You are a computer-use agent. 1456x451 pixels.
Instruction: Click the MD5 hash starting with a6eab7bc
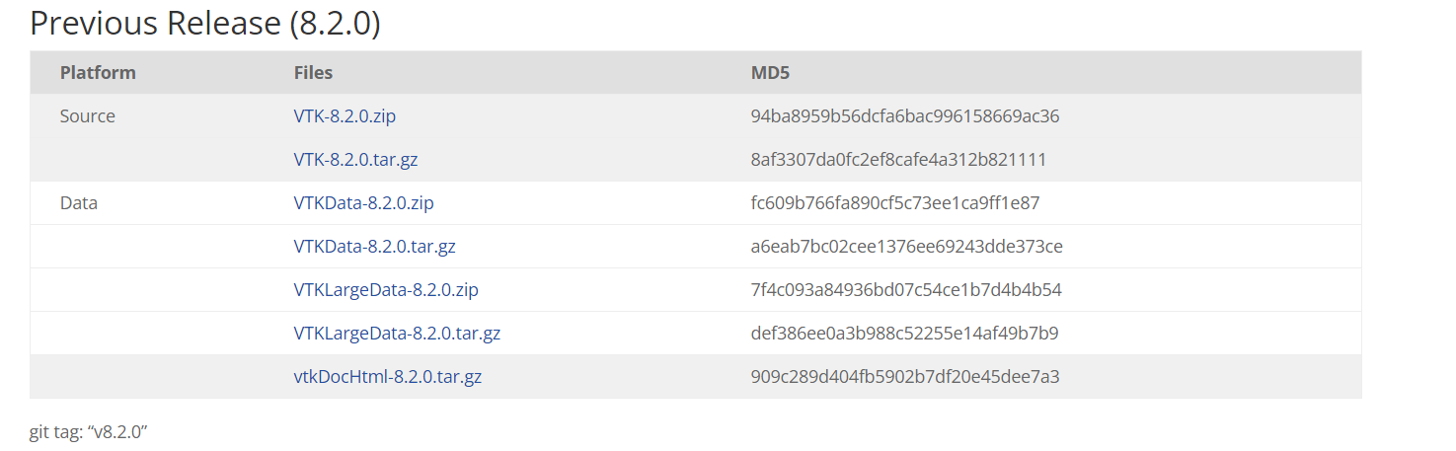906,247
